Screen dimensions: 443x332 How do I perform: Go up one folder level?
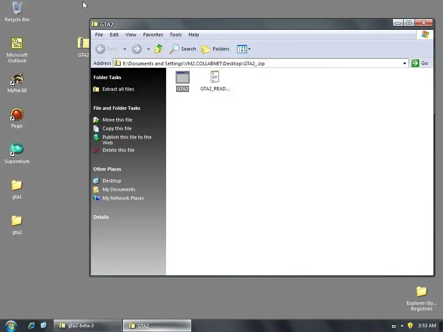pos(159,49)
